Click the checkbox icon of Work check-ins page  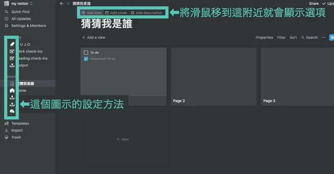coord(12,51)
